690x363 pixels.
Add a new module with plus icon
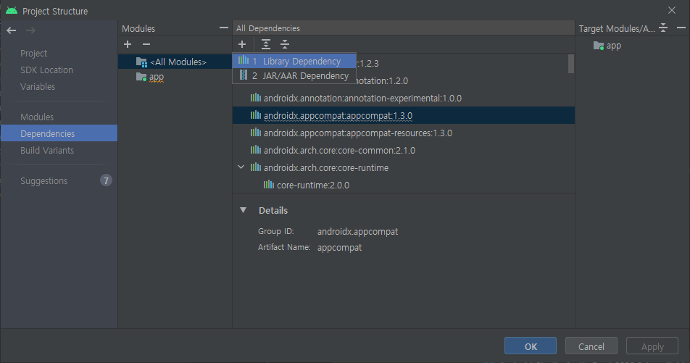point(128,44)
